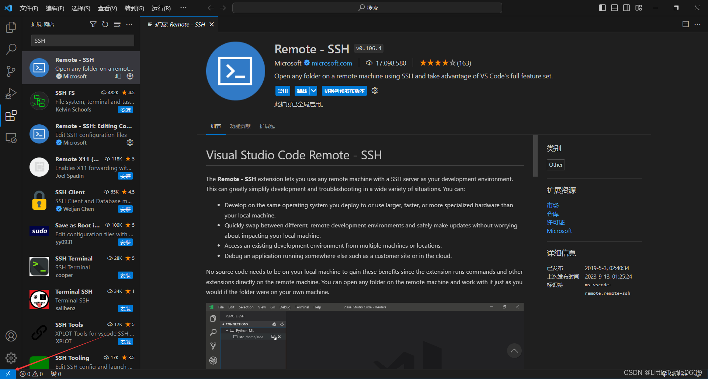
Task: Open Extensions view in activity bar
Action: tap(11, 116)
